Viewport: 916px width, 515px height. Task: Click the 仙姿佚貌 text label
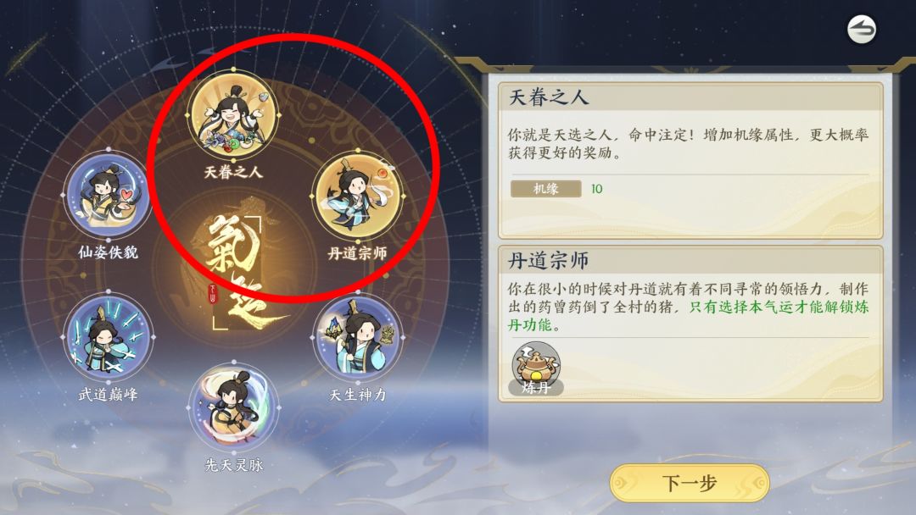[108, 252]
